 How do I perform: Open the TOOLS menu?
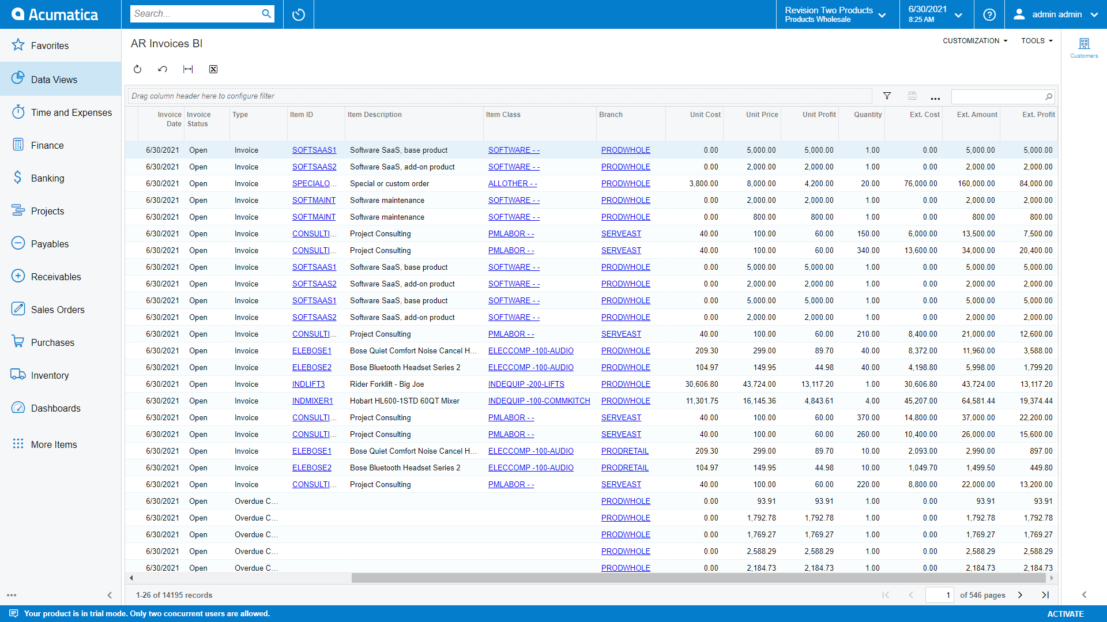(x=1036, y=40)
